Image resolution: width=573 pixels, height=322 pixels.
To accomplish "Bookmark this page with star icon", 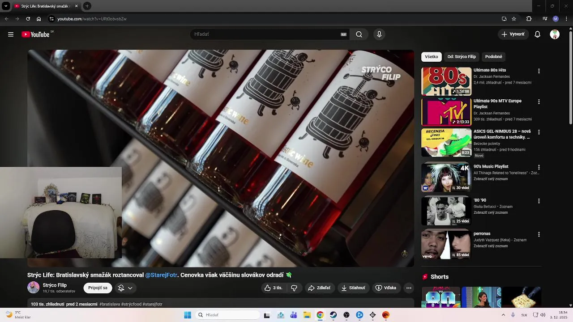I will pyautogui.click(x=514, y=19).
